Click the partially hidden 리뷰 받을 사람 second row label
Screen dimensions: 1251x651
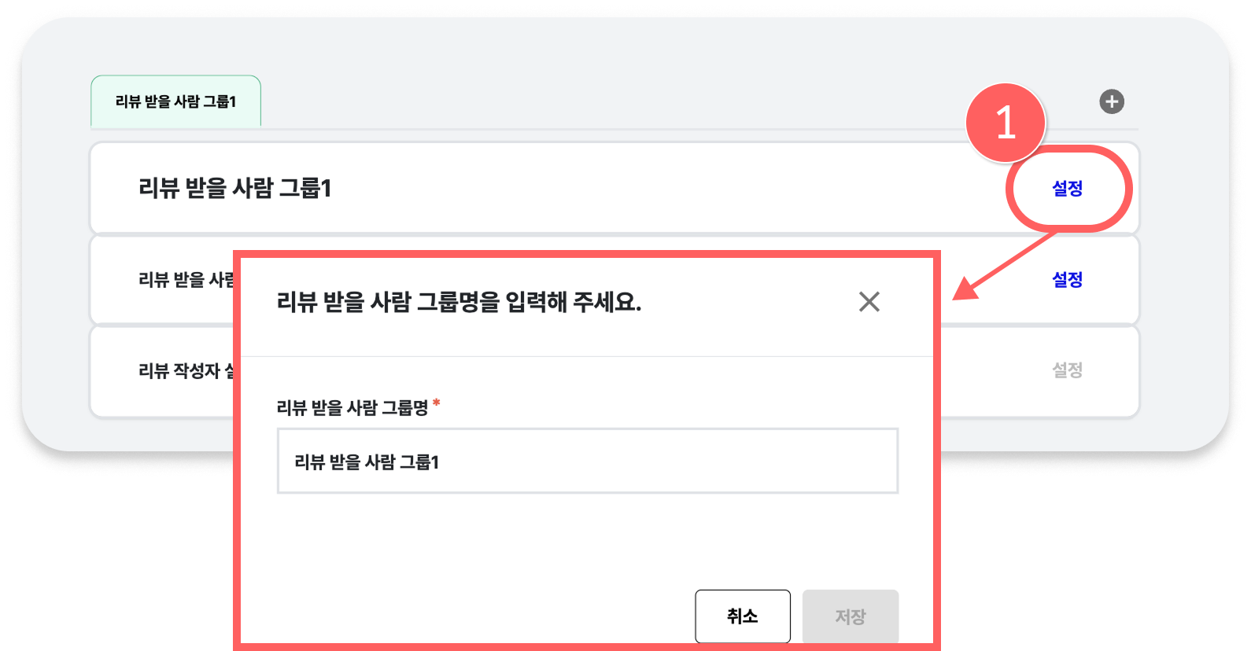[x=186, y=279]
